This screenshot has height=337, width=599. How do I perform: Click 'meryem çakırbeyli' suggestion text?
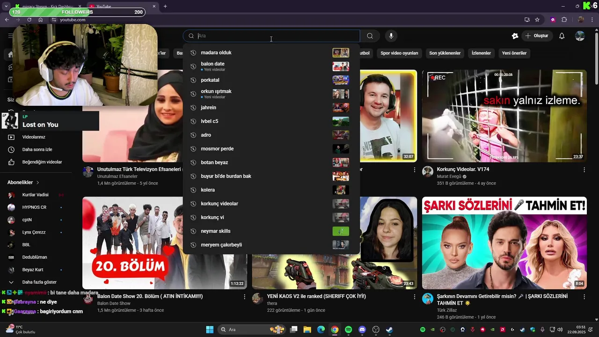[x=221, y=245]
